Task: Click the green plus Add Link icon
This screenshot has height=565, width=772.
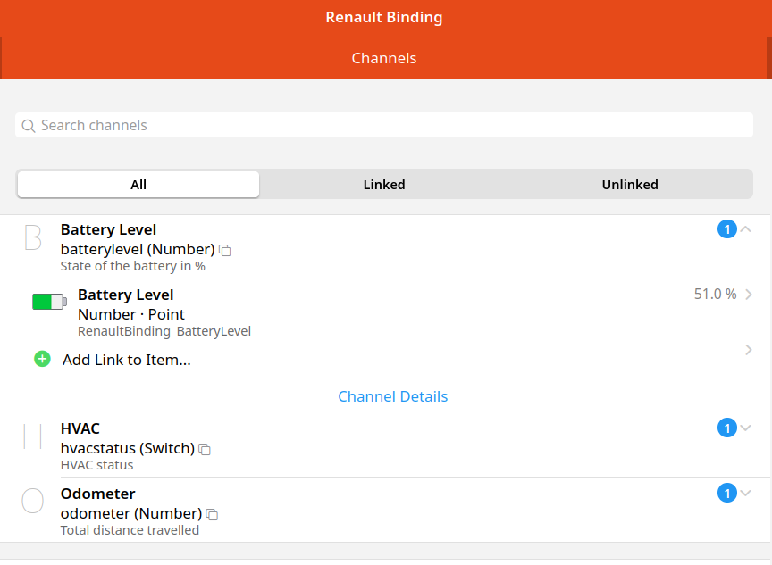Action: [x=42, y=359]
